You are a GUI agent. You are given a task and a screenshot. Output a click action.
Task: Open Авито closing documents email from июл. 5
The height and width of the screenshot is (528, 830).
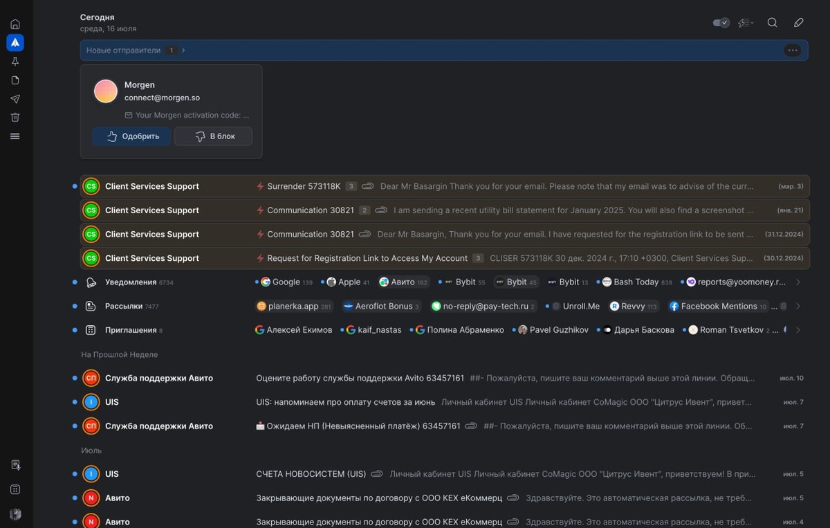445,498
